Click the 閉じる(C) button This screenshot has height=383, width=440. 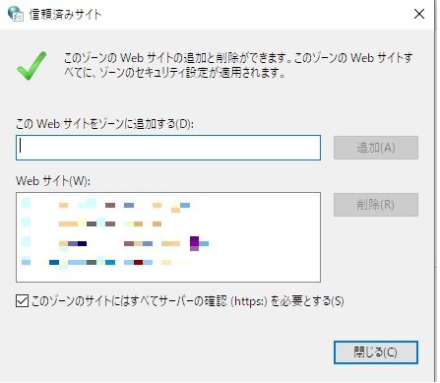pos(376,352)
